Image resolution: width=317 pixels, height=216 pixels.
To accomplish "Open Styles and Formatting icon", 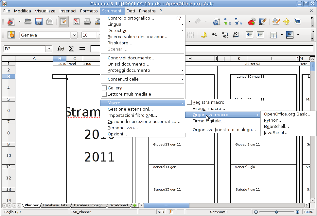I will tap(11, 35).
